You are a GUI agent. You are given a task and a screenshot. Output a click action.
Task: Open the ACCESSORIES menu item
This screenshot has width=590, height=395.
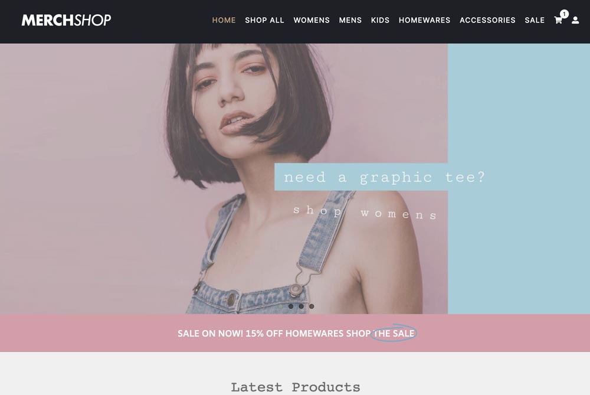click(x=488, y=20)
